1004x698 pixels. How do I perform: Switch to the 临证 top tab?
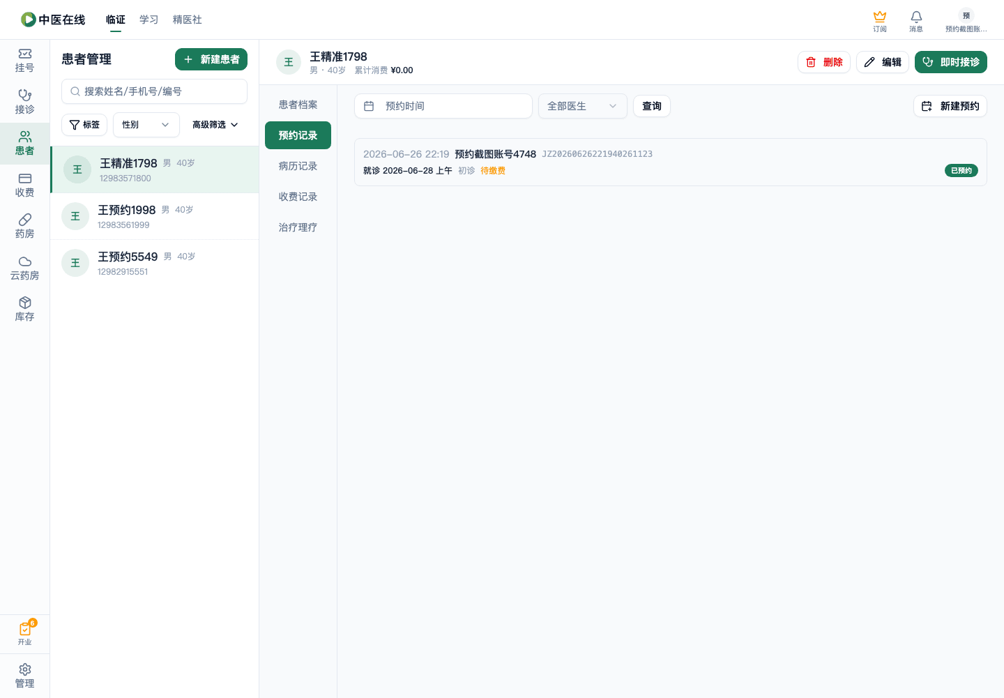(116, 20)
